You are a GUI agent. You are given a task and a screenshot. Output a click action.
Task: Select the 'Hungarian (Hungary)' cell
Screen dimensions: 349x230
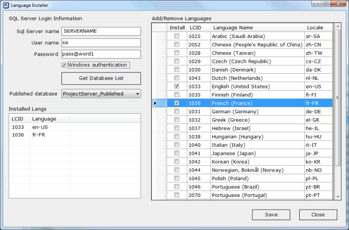[x=257, y=137]
